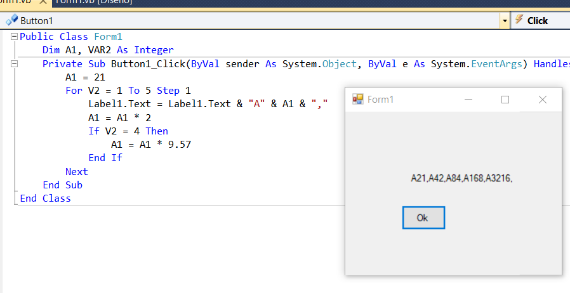Close the running Form1 window
This screenshot has height=293, width=570.
point(542,100)
